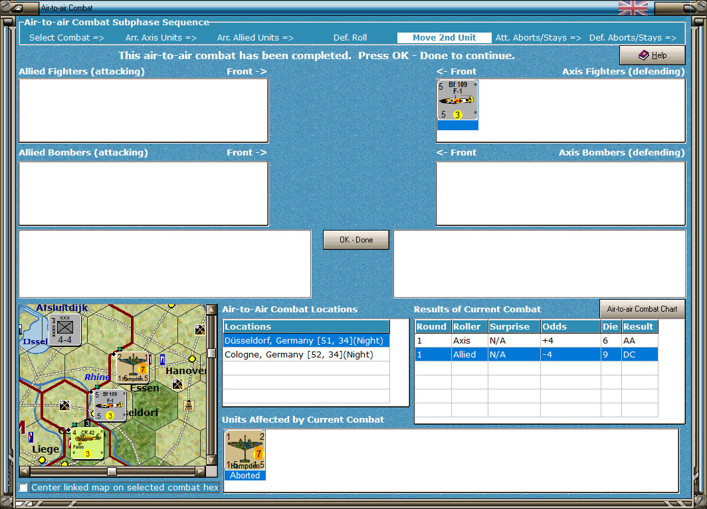Click the Allied Fighters (attacking) box
This screenshot has height=509, width=707.
click(x=144, y=110)
